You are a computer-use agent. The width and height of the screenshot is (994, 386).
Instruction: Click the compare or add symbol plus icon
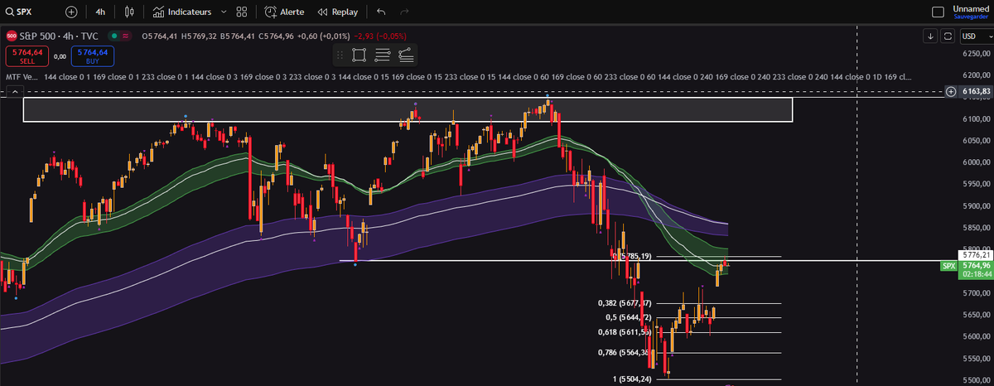pyautogui.click(x=71, y=12)
